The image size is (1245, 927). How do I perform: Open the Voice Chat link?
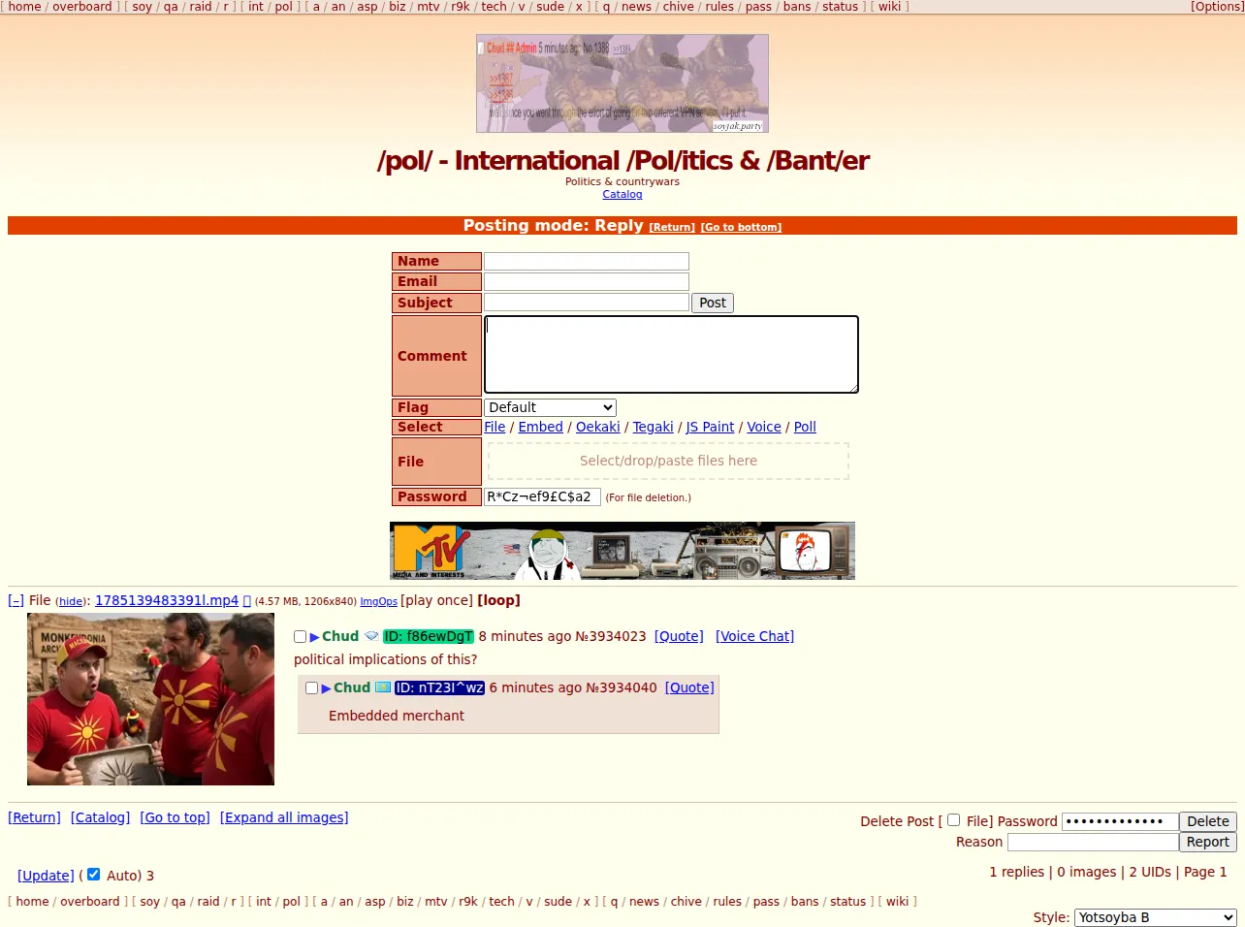point(754,637)
